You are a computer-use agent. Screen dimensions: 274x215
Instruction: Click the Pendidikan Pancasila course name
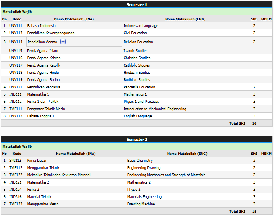click(44, 87)
